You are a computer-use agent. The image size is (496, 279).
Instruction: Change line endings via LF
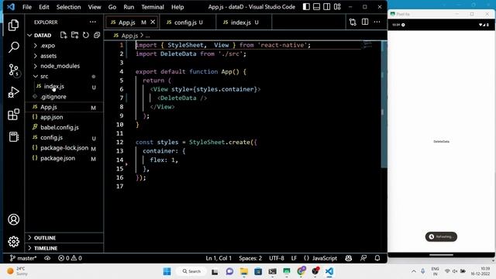tap(294, 258)
